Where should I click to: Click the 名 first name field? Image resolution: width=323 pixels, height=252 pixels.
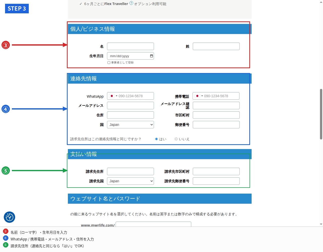pos(130,46)
